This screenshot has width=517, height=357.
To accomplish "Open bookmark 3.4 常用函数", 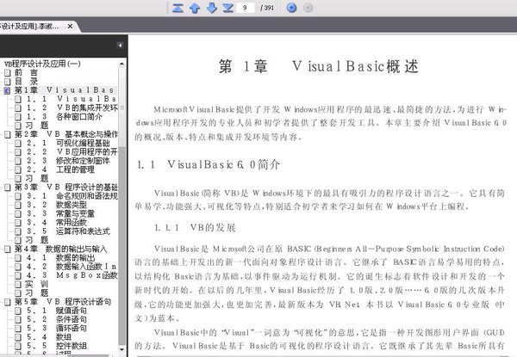I will (x=56, y=223).
